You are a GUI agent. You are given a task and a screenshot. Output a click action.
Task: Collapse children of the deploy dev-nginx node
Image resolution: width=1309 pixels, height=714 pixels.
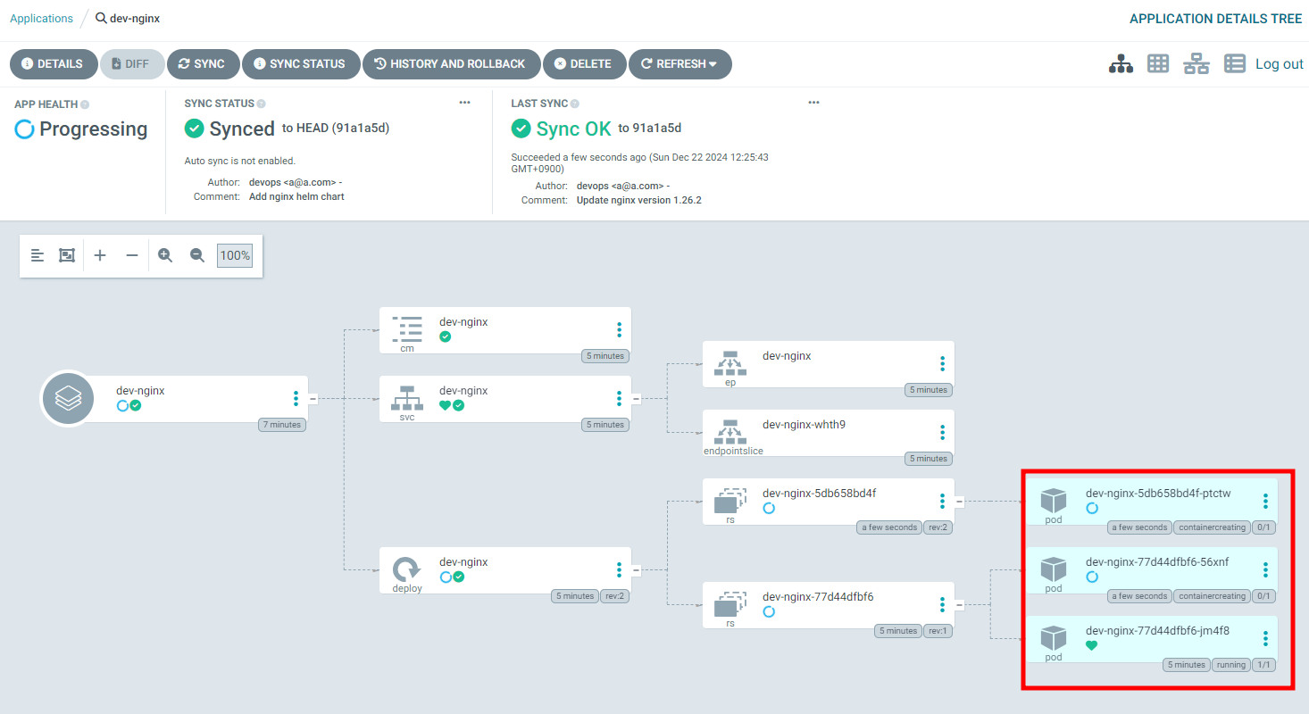pyautogui.click(x=636, y=569)
